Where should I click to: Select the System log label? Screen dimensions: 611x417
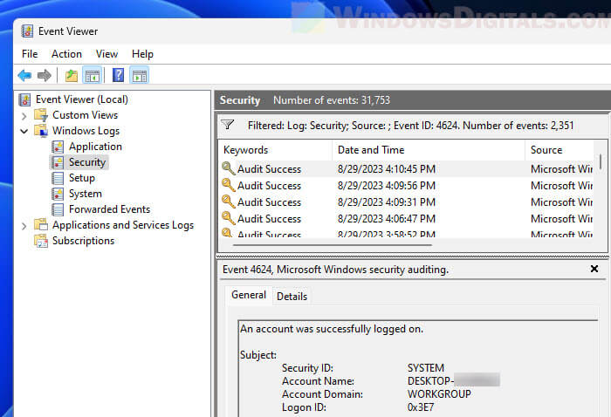(86, 194)
